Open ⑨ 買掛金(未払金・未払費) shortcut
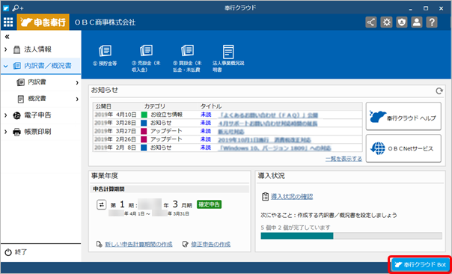This screenshot has width=452, height=274. pyautogui.click(x=187, y=58)
